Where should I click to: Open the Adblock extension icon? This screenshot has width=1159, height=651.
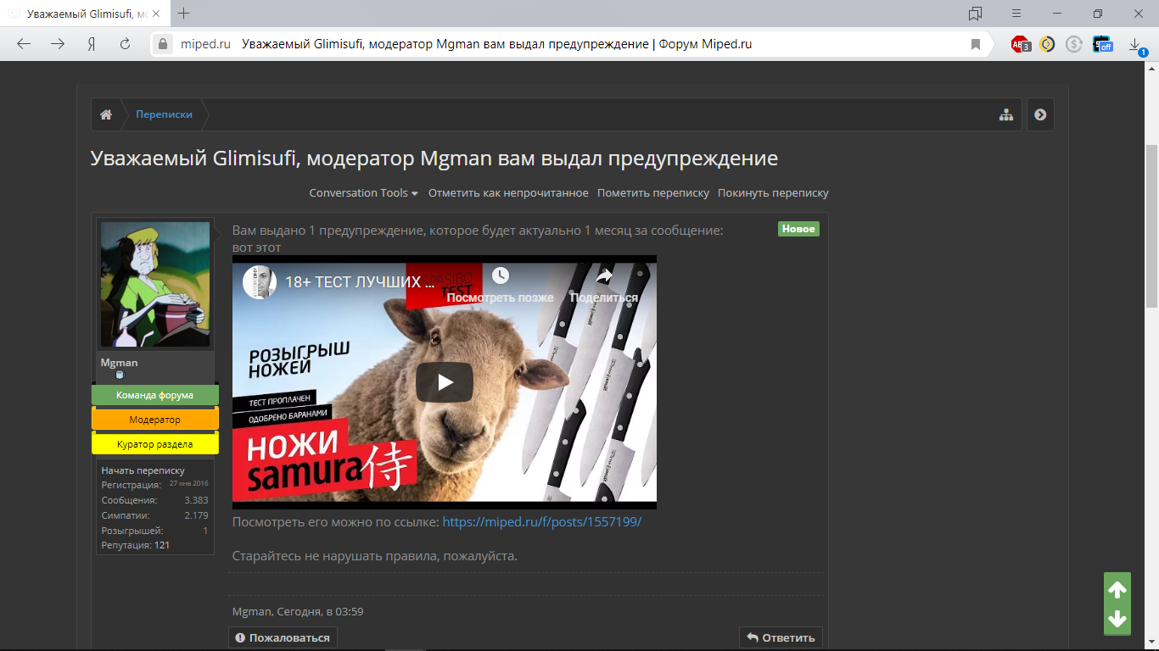(1021, 44)
